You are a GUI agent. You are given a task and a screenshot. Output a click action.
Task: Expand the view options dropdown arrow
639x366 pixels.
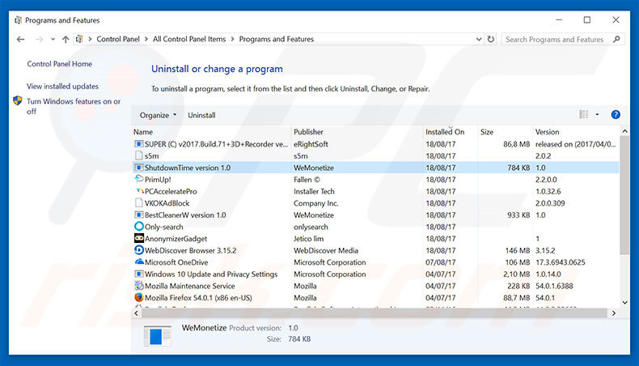coord(597,115)
